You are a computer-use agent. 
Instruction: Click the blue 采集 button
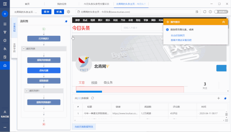(59, 12)
